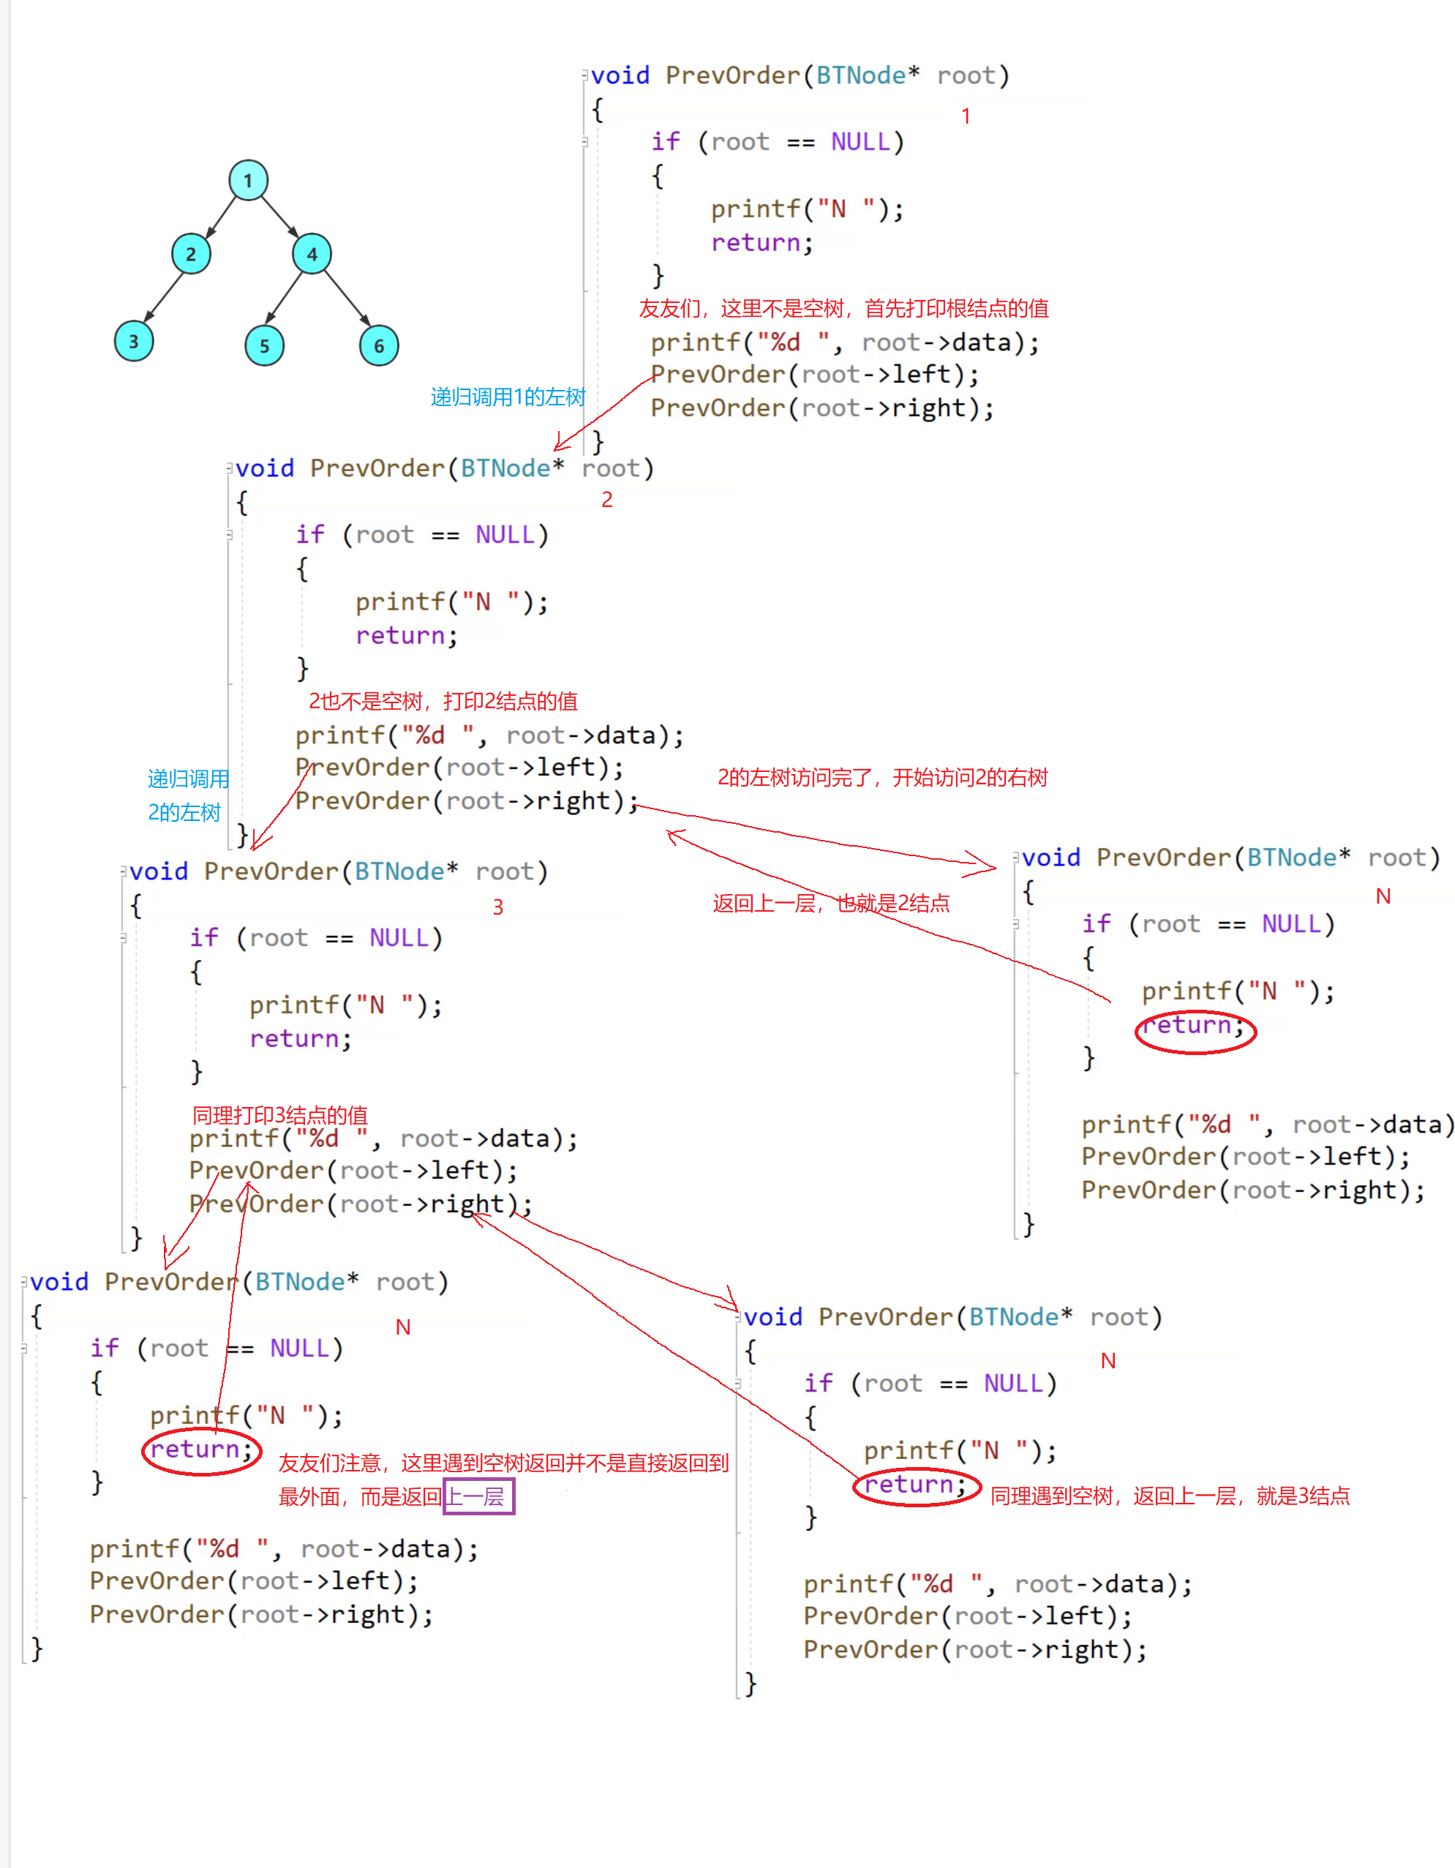Click the note 同理打印3结点的值

point(279,1115)
